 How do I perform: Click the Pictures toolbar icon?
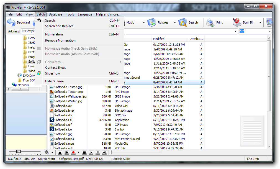(x=151, y=22)
